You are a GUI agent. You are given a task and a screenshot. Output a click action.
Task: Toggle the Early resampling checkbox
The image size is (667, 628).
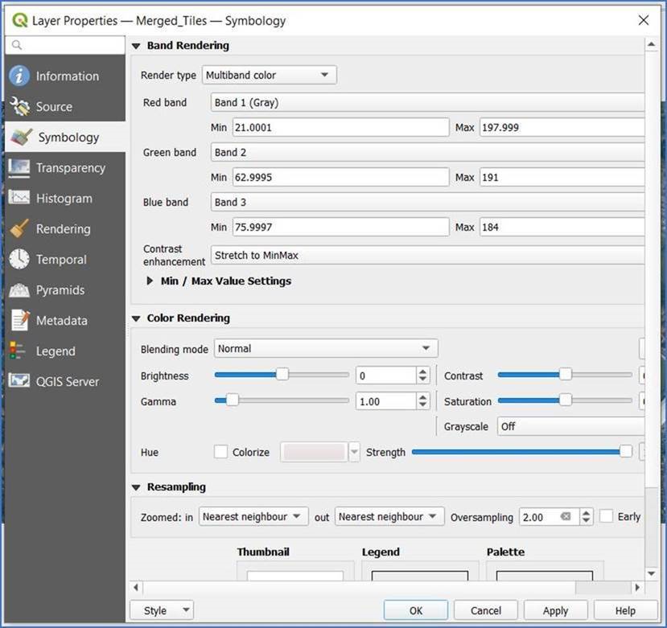(606, 516)
